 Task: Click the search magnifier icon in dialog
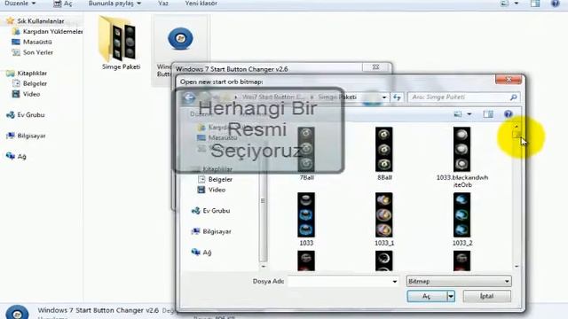(513, 97)
